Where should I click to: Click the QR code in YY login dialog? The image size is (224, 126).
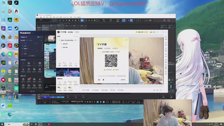111,61
